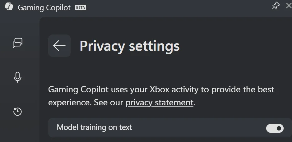Go back using the arrow button

click(x=59, y=46)
